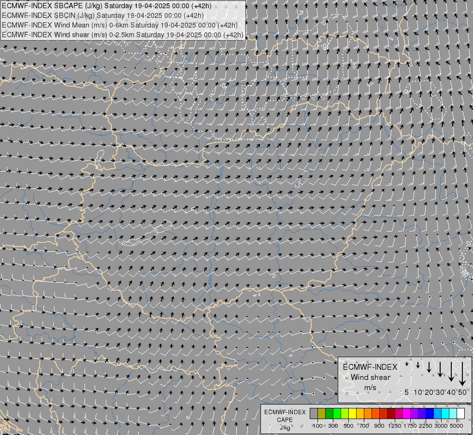Click the Wind shear 0-2.5km header line
The height and width of the screenshot is (435, 473).
(122, 35)
